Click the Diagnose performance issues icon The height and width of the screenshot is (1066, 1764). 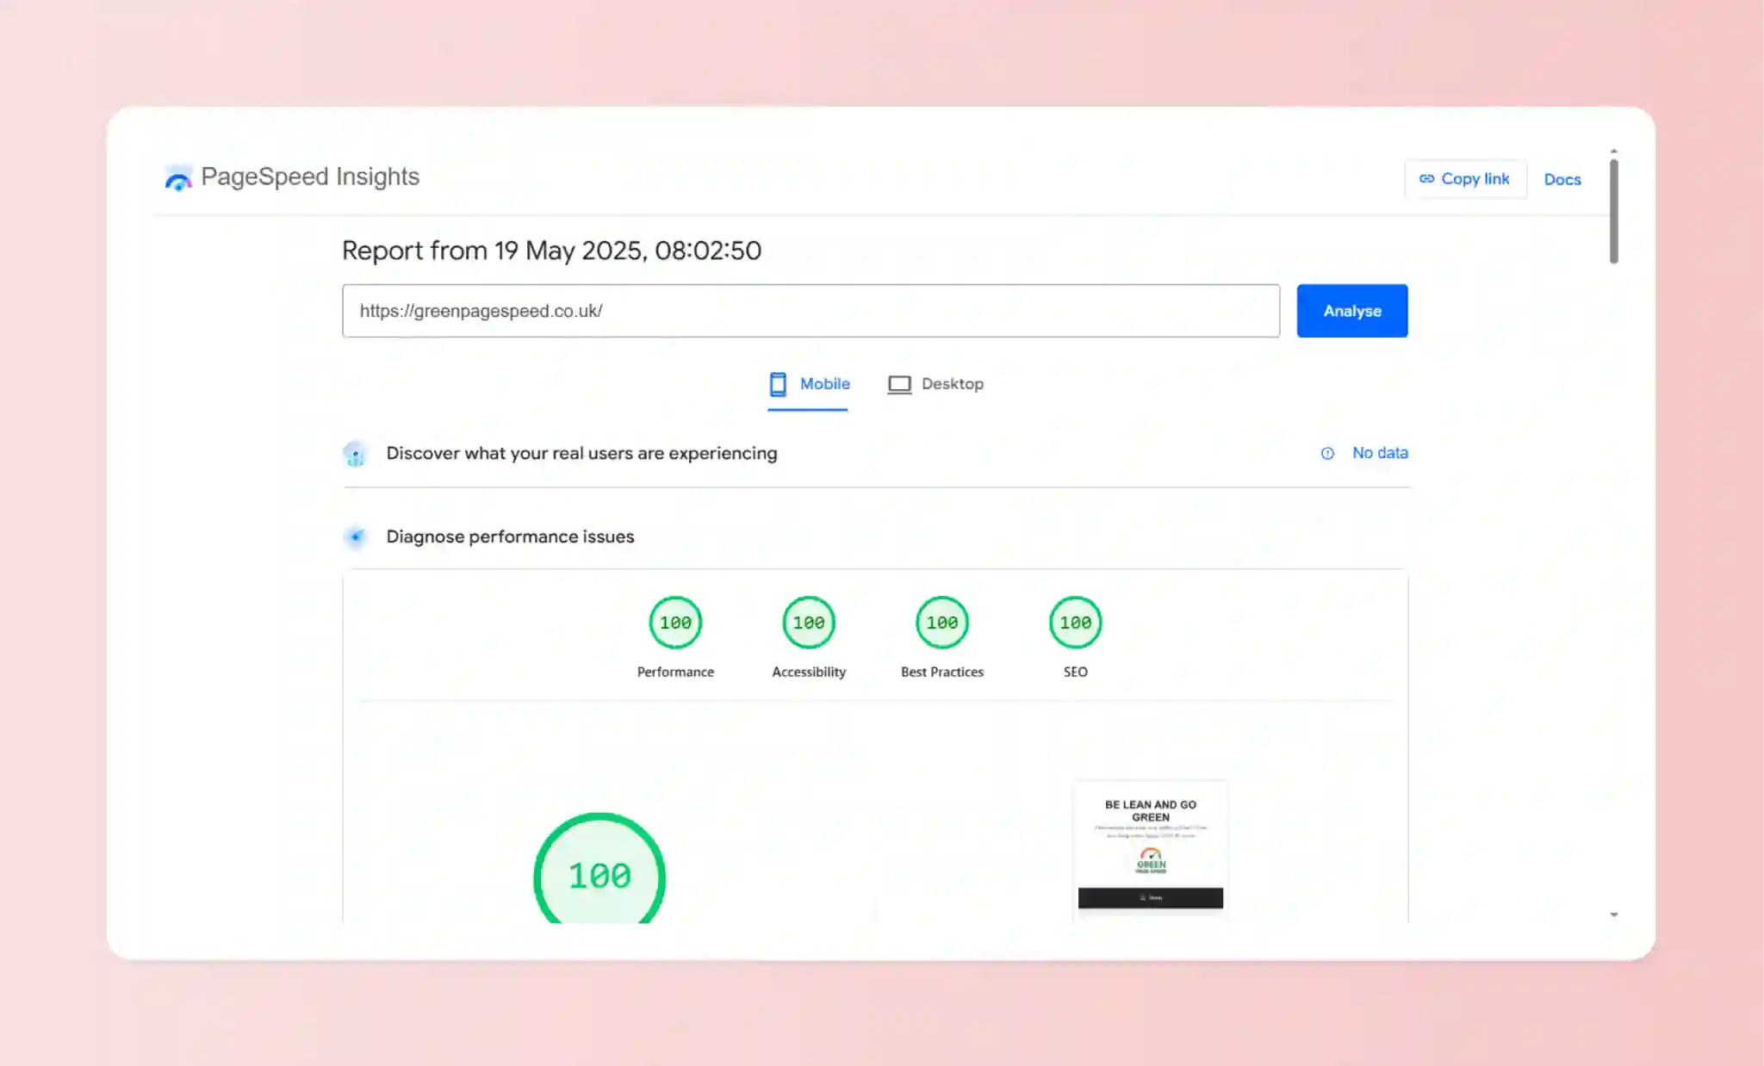coord(355,536)
